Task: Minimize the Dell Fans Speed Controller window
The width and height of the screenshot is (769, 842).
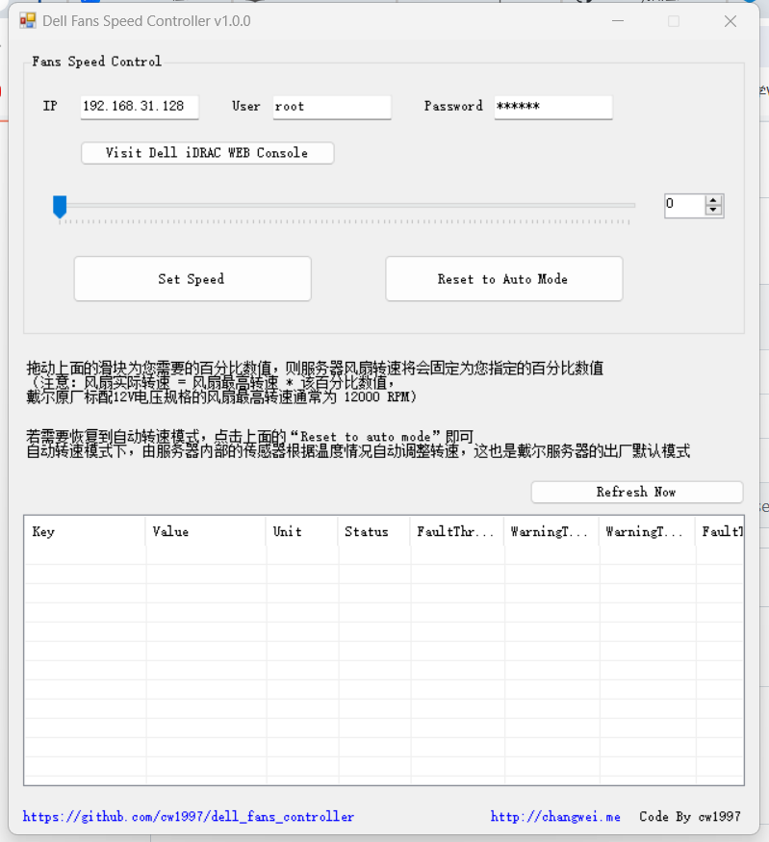Action: pyautogui.click(x=618, y=21)
